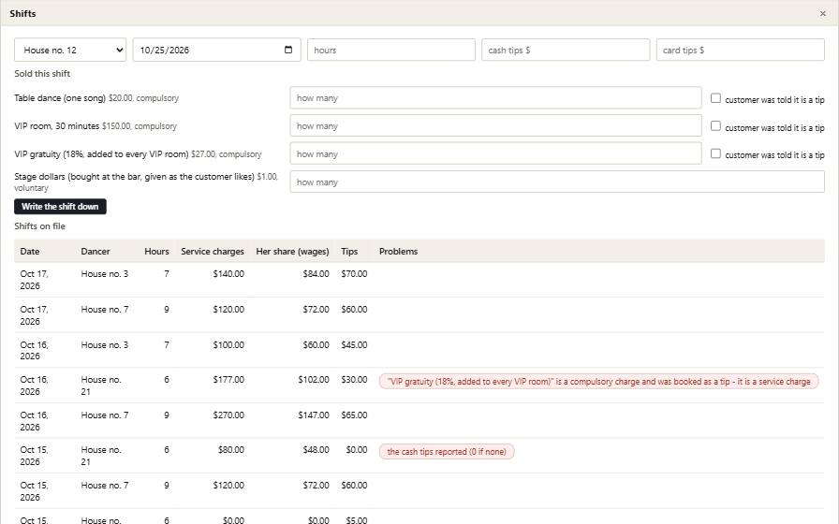Click the VIP gratuity compulsory charge problem badge
The height and width of the screenshot is (524, 839).
[x=598, y=381]
